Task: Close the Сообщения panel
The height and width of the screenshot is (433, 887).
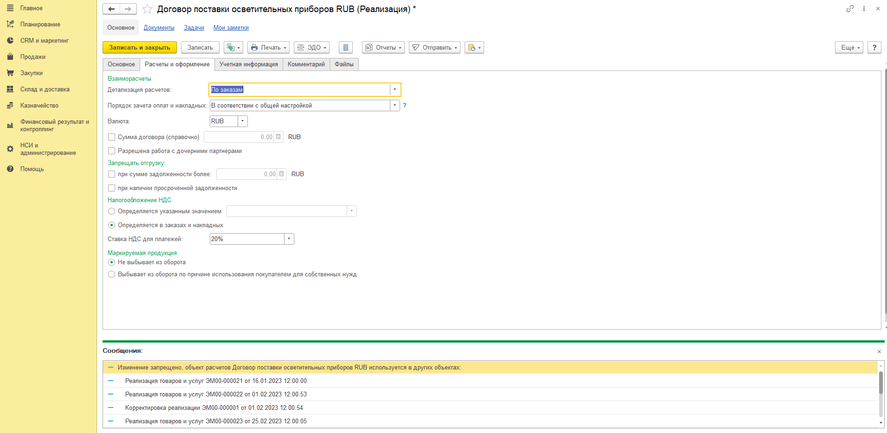Action: coord(879,351)
